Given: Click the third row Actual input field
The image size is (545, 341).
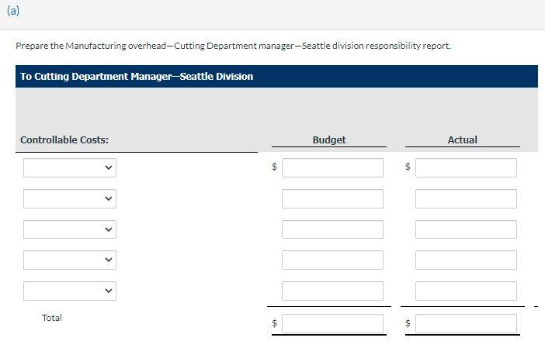Looking at the screenshot, I should point(466,229).
